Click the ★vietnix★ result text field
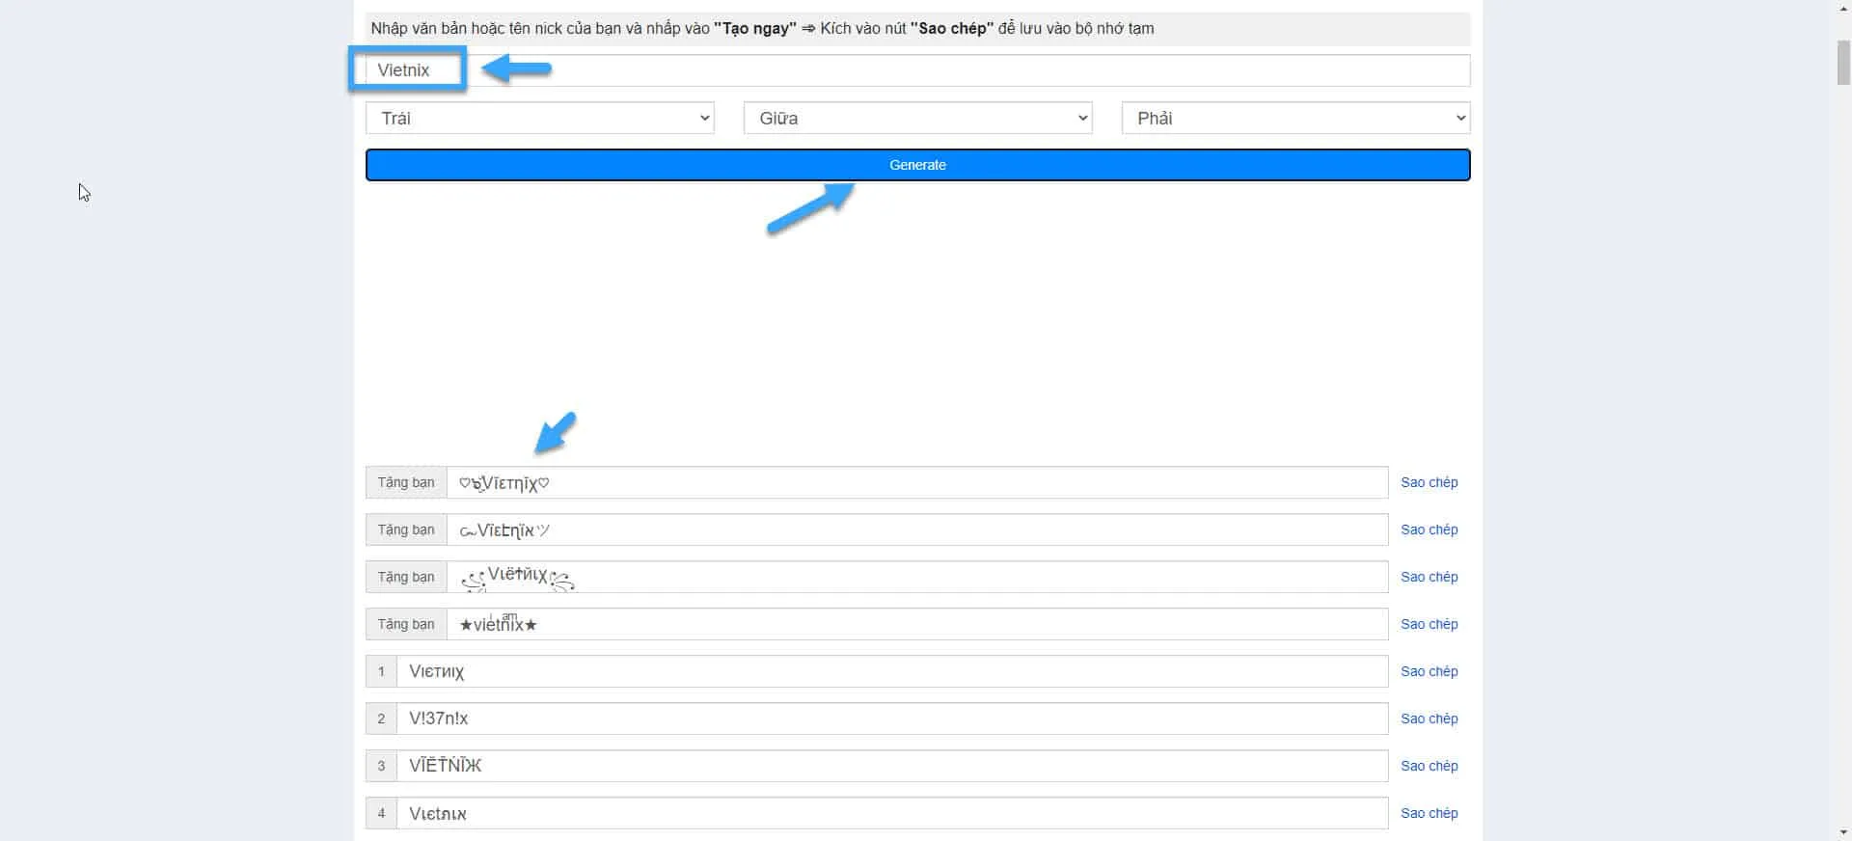The image size is (1852, 841). [916, 624]
